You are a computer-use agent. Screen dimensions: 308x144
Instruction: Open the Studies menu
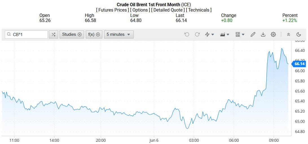pos(72,34)
